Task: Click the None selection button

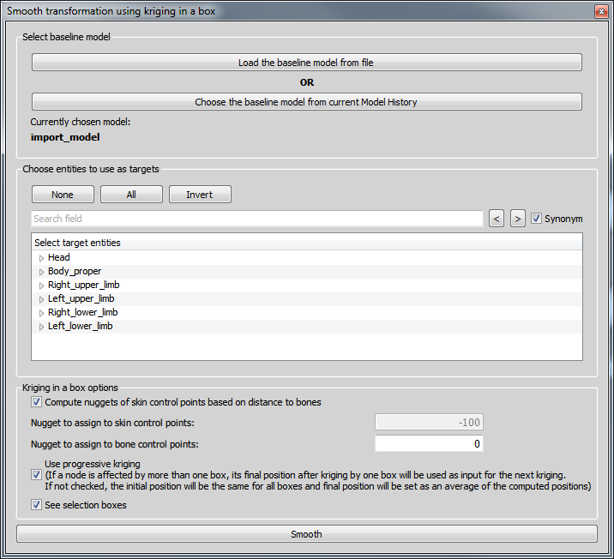Action: coord(63,194)
